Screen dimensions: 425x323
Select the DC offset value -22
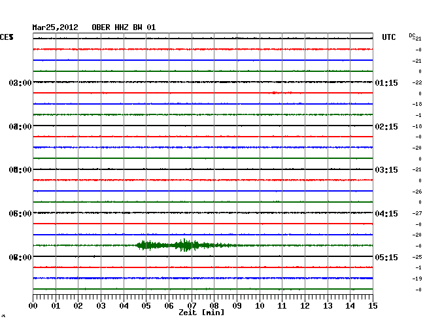click(417, 82)
